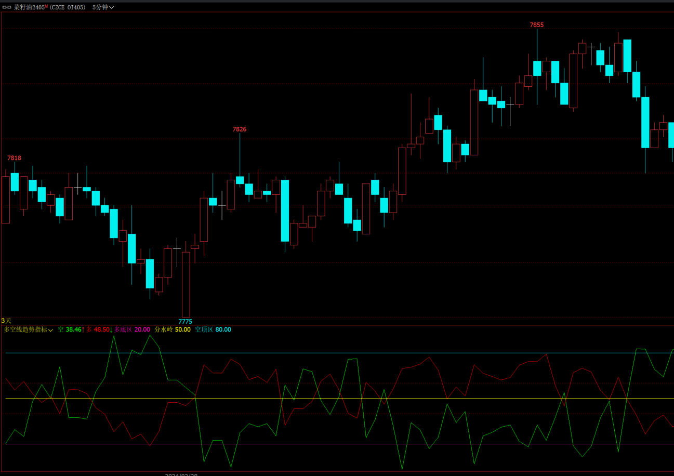The image size is (674, 476).
Task: Click the 3天 period label
Action: (6, 321)
